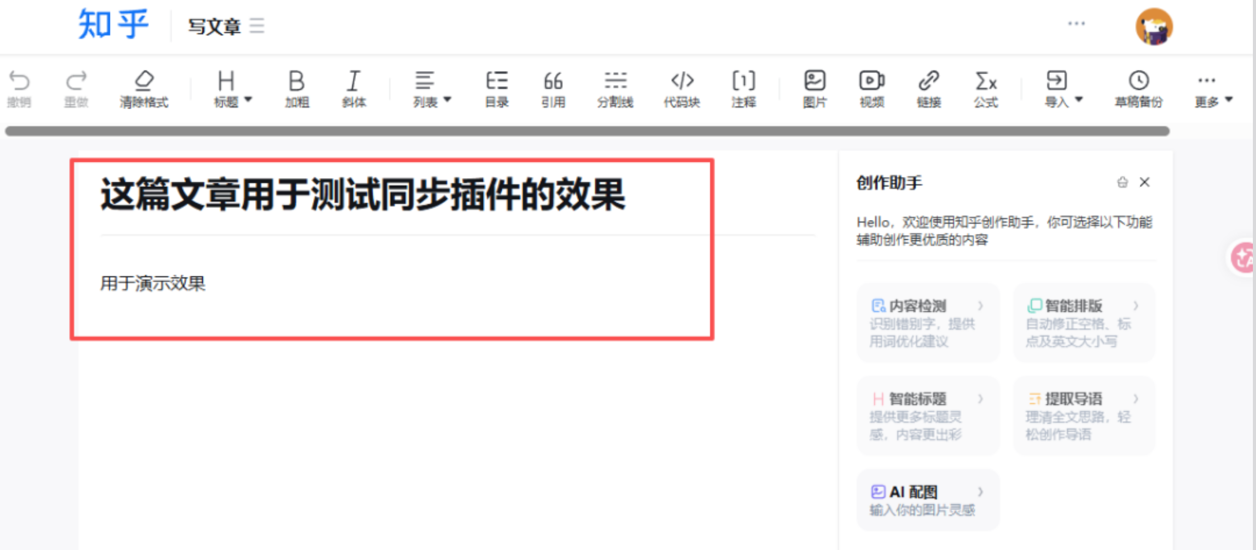Expand the heading (标题) dropdown arrow
This screenshot has height=550, width=1256.
pyautogui.click(x=248, y=100)
